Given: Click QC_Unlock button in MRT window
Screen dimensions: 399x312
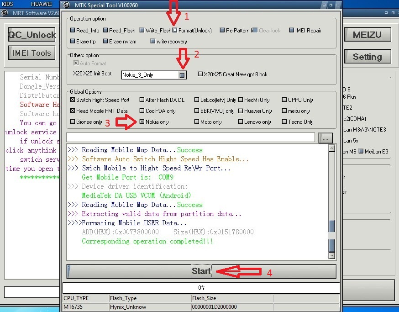Looking at the screenshot, I should click(x=31, y=34).
